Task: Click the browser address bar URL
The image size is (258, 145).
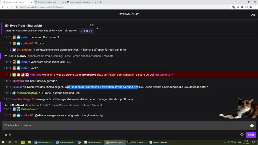Action: (x=41, y=7)
